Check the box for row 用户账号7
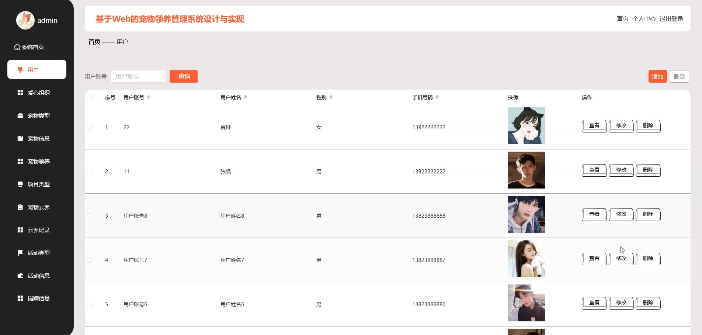This screenshot has height=335, width=702. point(89,260)
